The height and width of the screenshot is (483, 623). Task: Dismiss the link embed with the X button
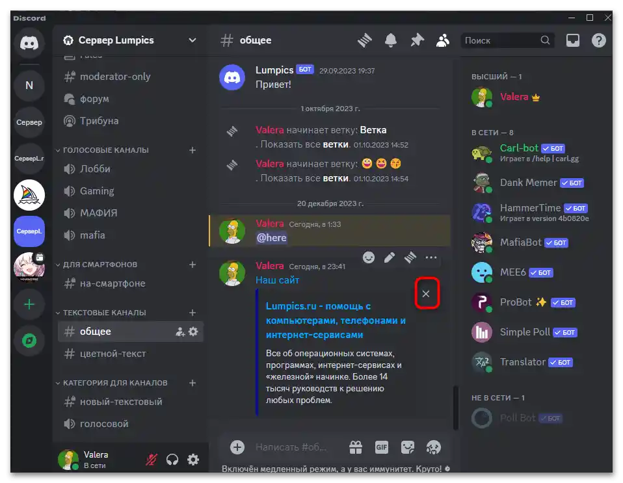coord(427,293)
